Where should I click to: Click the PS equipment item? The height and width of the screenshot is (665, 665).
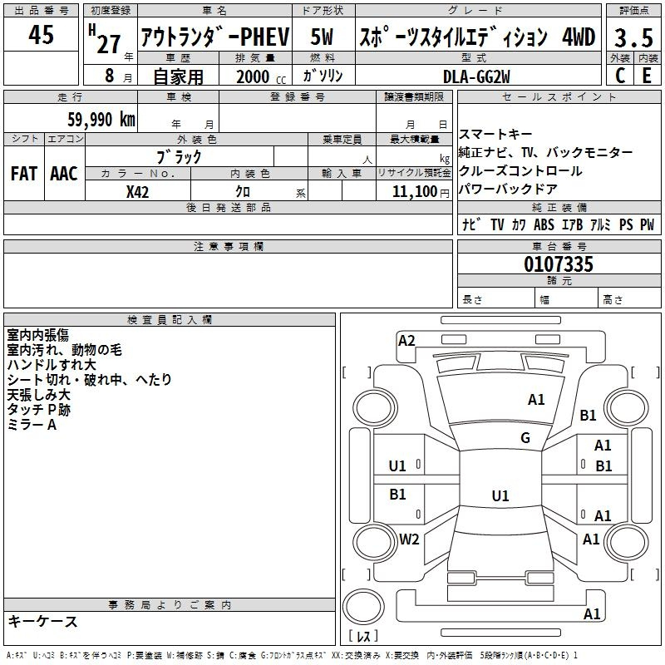(x=626, y=224)
